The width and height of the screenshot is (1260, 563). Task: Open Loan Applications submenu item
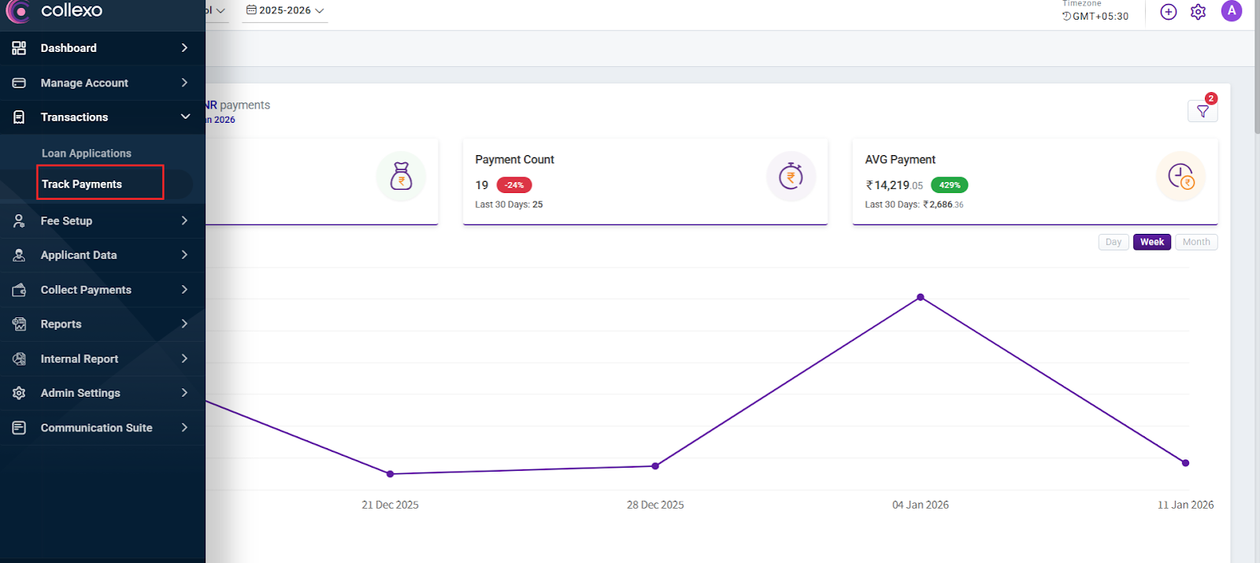pos(87,154)
